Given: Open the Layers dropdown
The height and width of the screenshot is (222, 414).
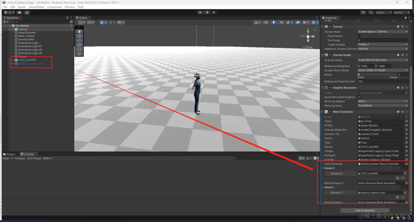Looking at the screenshot, I should pos(383,12).
